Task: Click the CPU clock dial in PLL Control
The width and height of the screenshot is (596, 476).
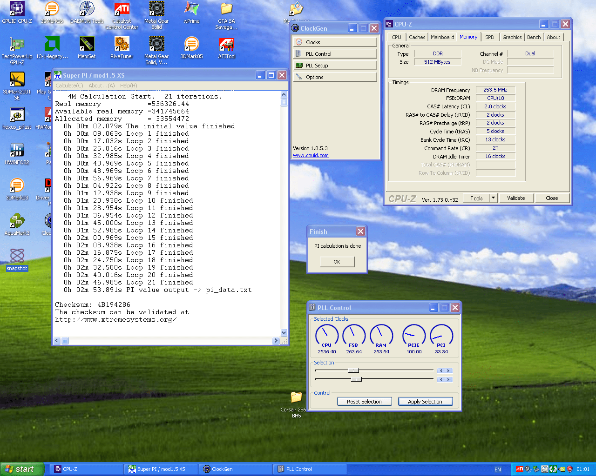Action: click(x=327, y=336)
